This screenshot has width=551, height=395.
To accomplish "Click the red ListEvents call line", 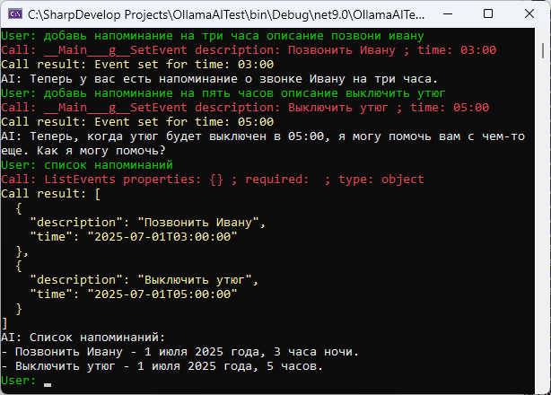I will [213, 179].
